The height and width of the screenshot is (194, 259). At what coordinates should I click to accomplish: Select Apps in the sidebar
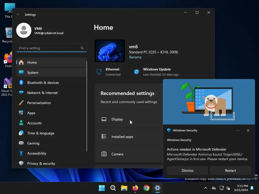51,113
